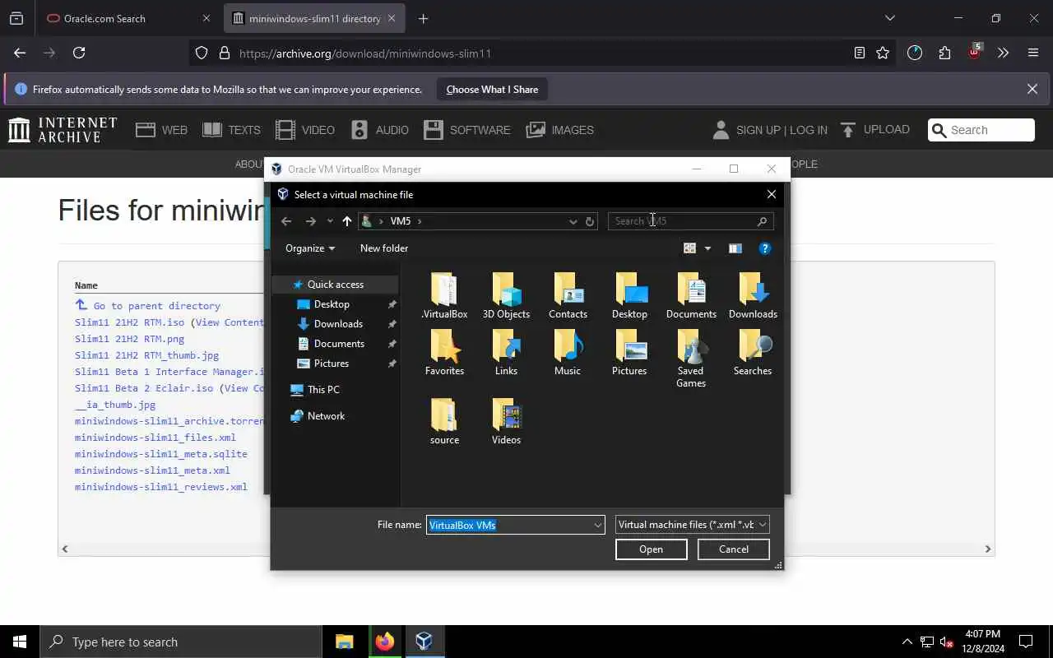Click VM5 in the address path

click(401, 221)
